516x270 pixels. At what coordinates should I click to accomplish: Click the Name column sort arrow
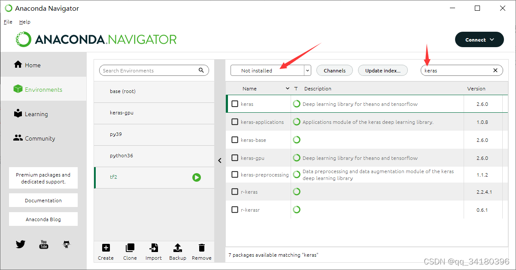tap(288, 89)
